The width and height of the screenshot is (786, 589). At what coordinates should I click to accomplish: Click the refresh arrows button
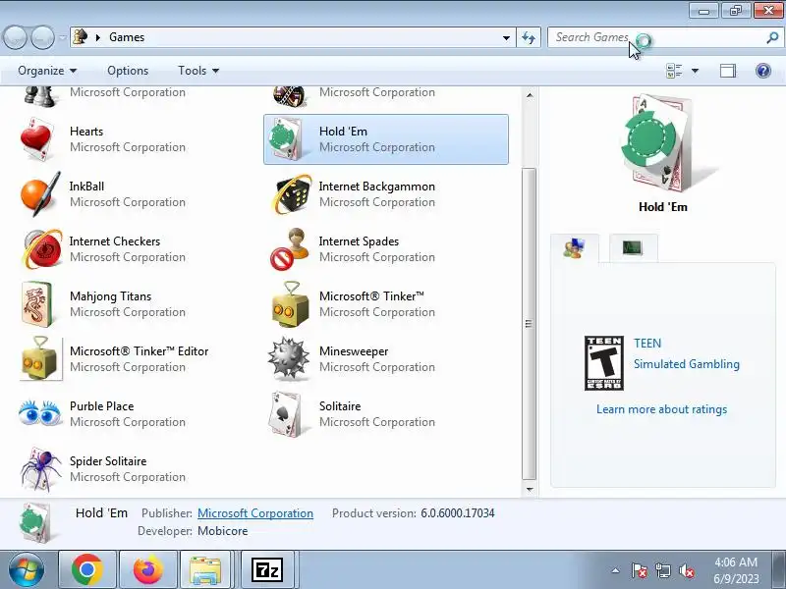tap(529, 37)
